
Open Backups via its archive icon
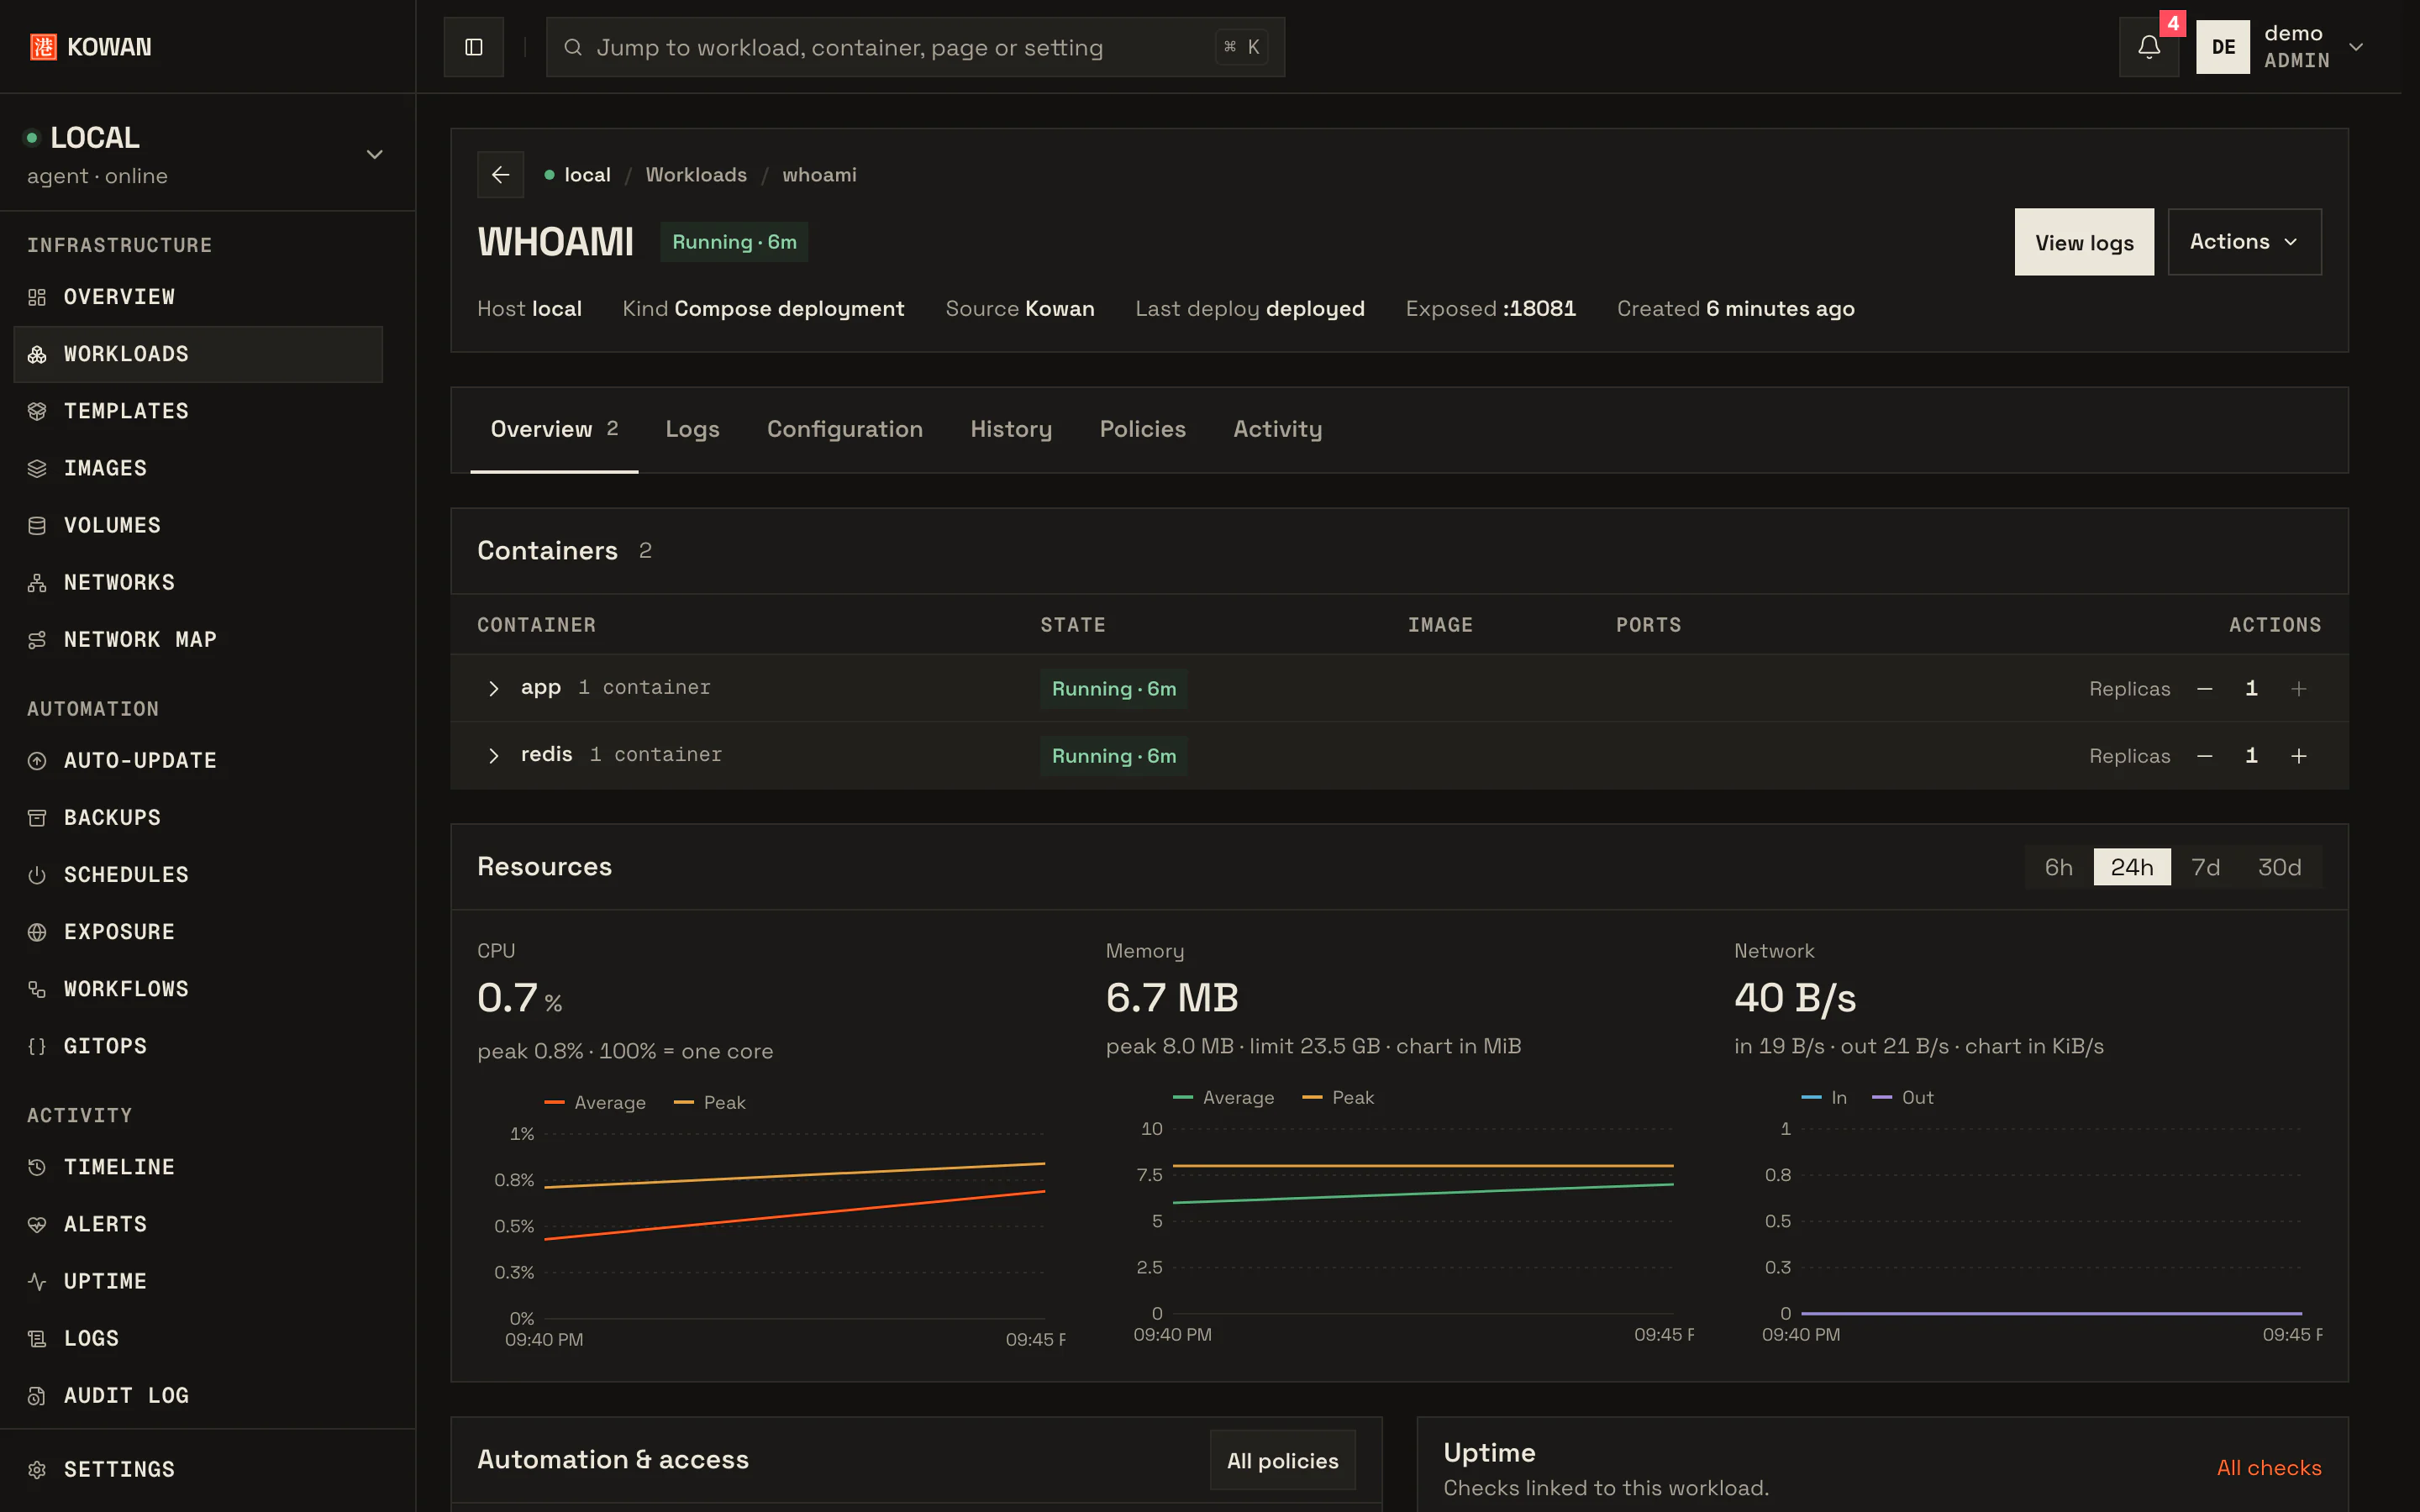coord(37,817)
